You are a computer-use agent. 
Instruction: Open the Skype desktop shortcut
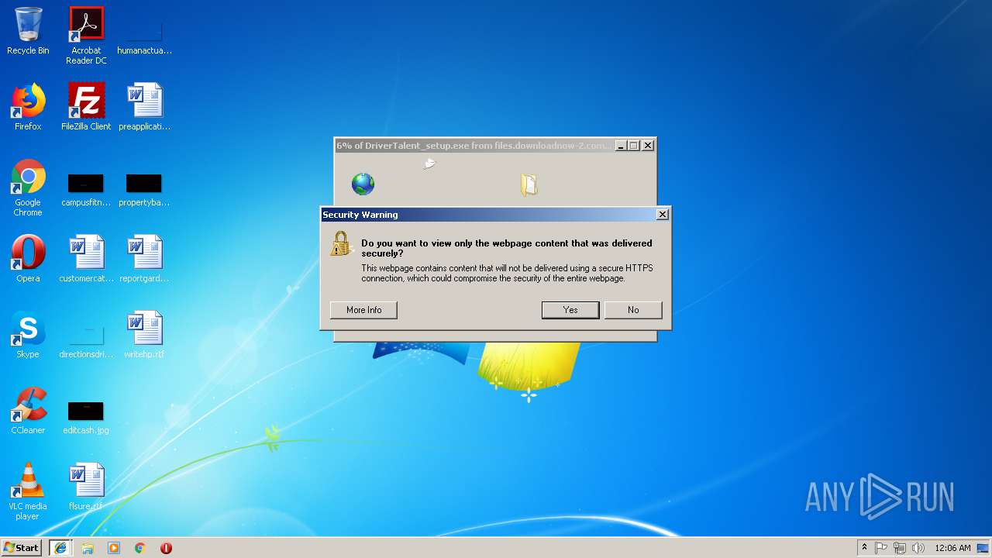[28, 335]
